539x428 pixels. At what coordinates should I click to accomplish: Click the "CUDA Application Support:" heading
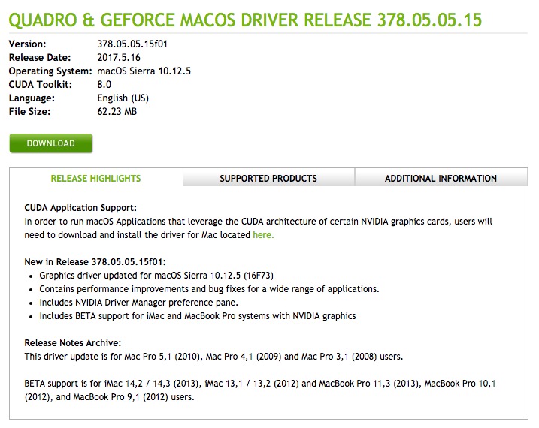tap(81, 208)
